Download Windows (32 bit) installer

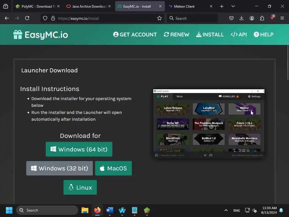click(x=60, y=168)
